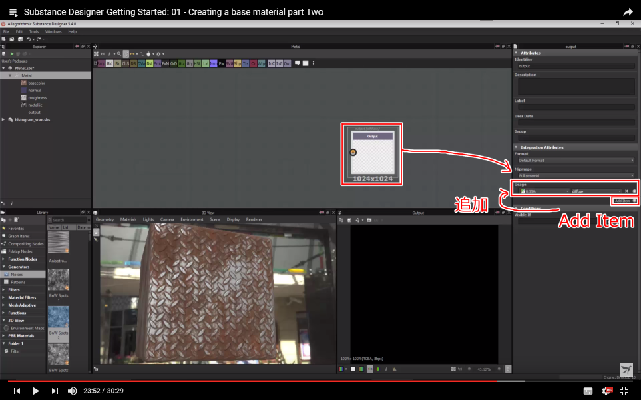Open the Help menu
Screen dimensions: 641x400
(x=72, y=31)
